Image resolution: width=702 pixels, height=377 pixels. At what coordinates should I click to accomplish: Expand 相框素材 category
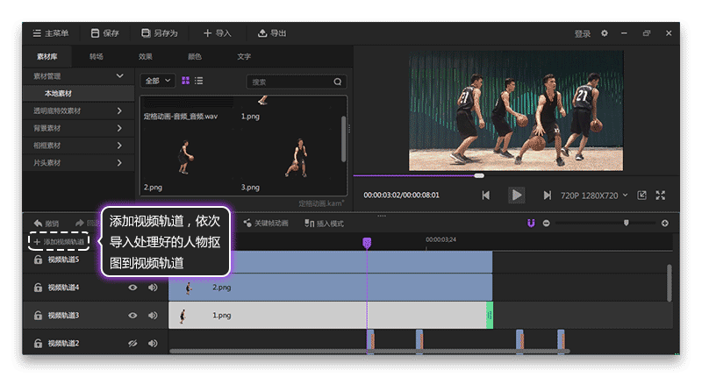(78, 146)
